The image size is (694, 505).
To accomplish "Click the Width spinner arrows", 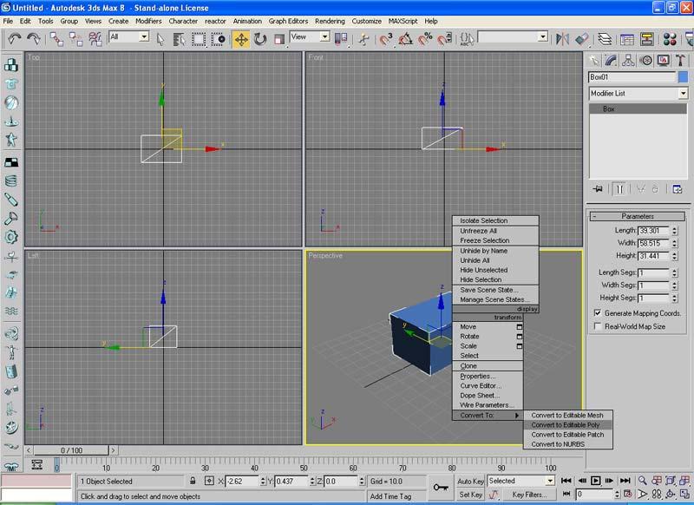I will 675,243.
